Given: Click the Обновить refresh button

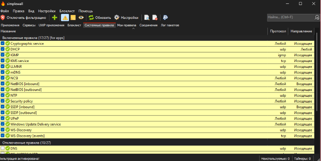Looking at the screenshot, I should tap(100, 18).
